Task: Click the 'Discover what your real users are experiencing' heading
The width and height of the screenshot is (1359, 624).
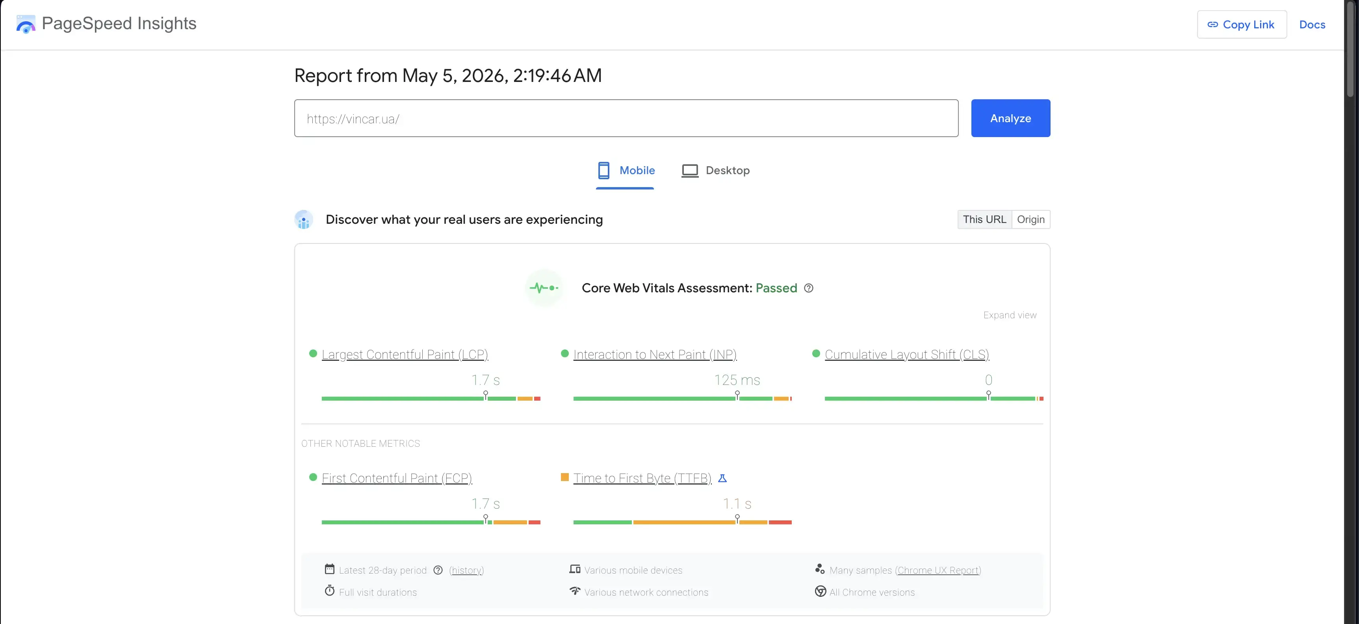Action: coord(464,219)
